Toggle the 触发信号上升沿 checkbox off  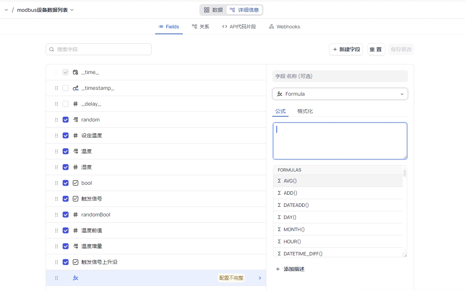pos(66,262)
